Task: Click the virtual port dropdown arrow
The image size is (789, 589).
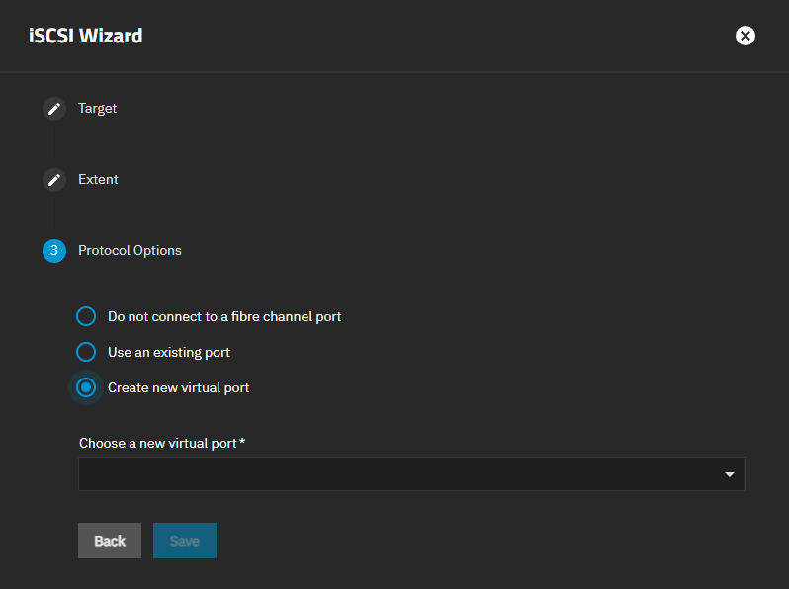Action: click(x=730, y=474)
